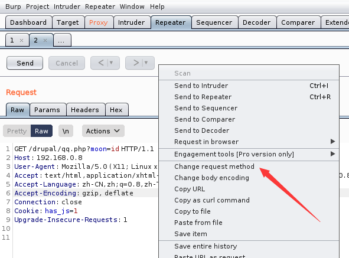This screenshot has height=258, width=349.
Task: Expand the Engagement tools submenu arrow
Action: tap(332, 154)
